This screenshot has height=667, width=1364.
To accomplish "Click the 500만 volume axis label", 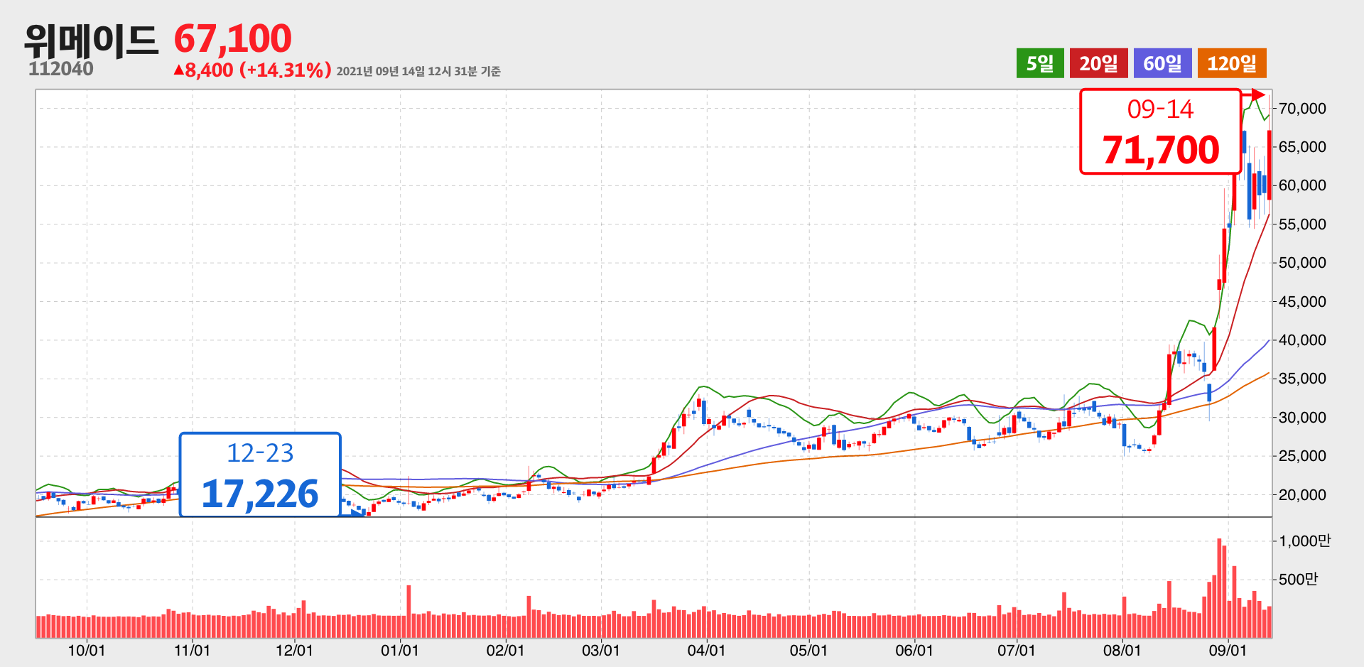I will coord(1298,579).
